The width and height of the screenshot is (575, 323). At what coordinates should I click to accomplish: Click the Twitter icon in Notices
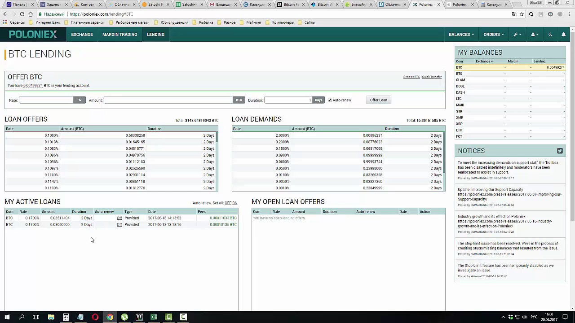560,151
